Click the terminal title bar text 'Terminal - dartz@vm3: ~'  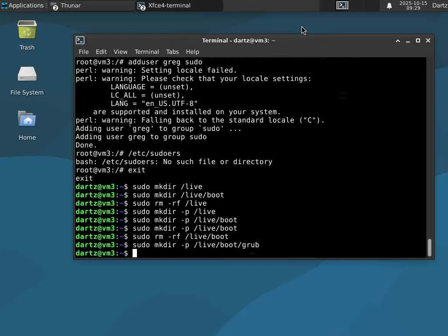pos(238,41)
